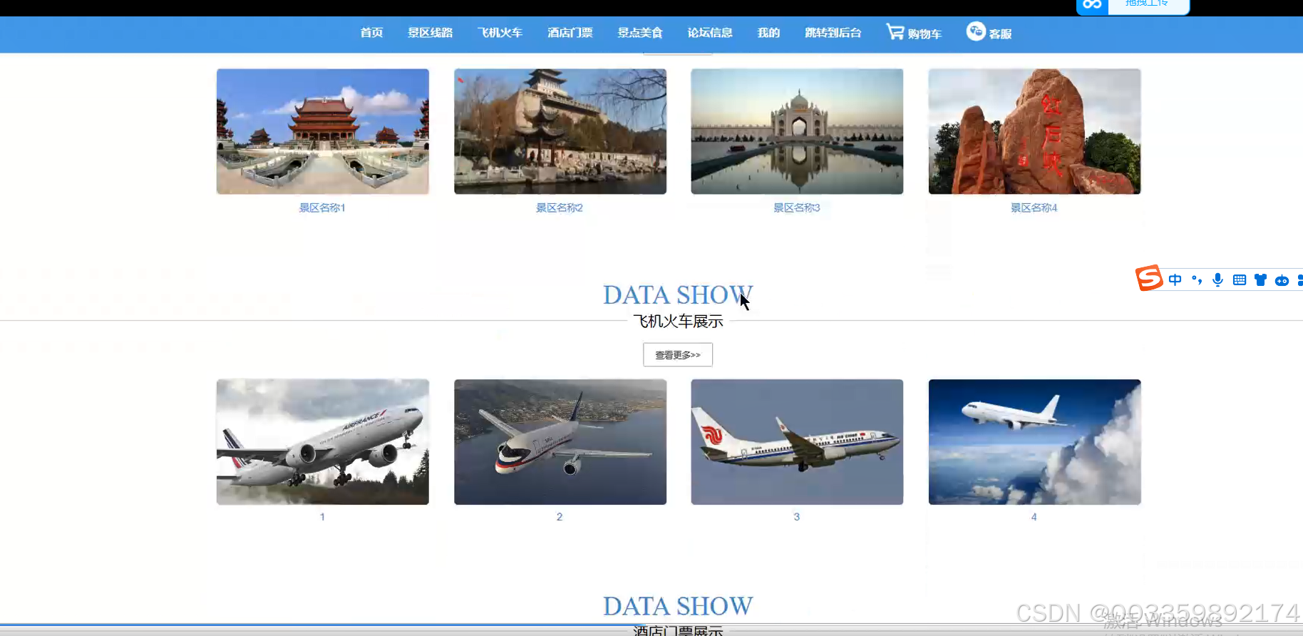The height and width of the screenshot is (636, 1303).
Task: Click the 景区名称4 caption link
Action: pyautogui.click(x=1034, y=207)
